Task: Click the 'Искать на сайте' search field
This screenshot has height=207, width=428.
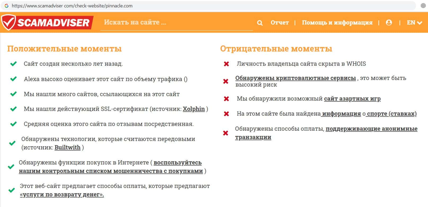Action: (x=177, y=23)
